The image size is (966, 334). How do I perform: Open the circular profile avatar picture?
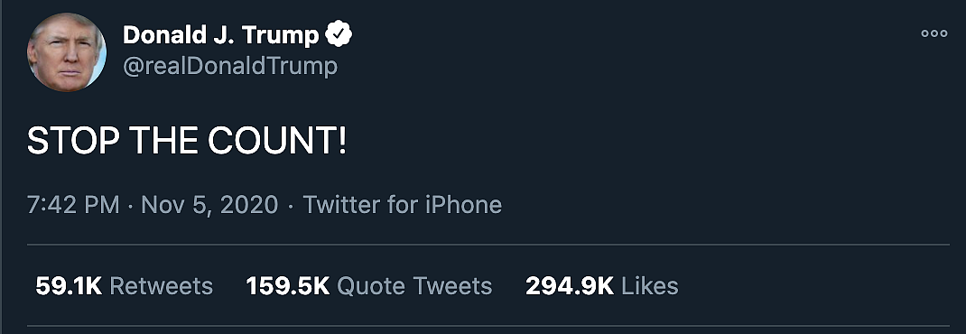pyautogui.click(x=67, y=52)
